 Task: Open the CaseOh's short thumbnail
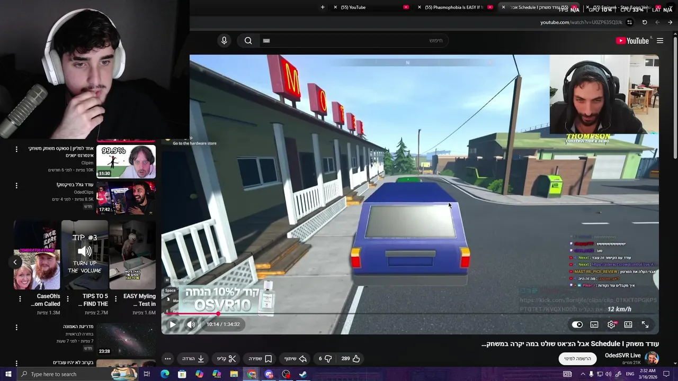pyautogui.click(x=37, y=255)
